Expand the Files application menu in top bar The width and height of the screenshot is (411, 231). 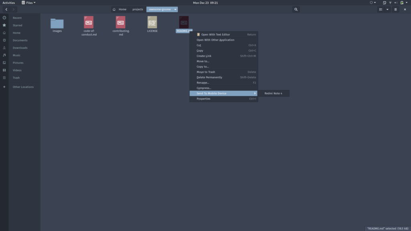pyautogui.click(x=28, y=2)
